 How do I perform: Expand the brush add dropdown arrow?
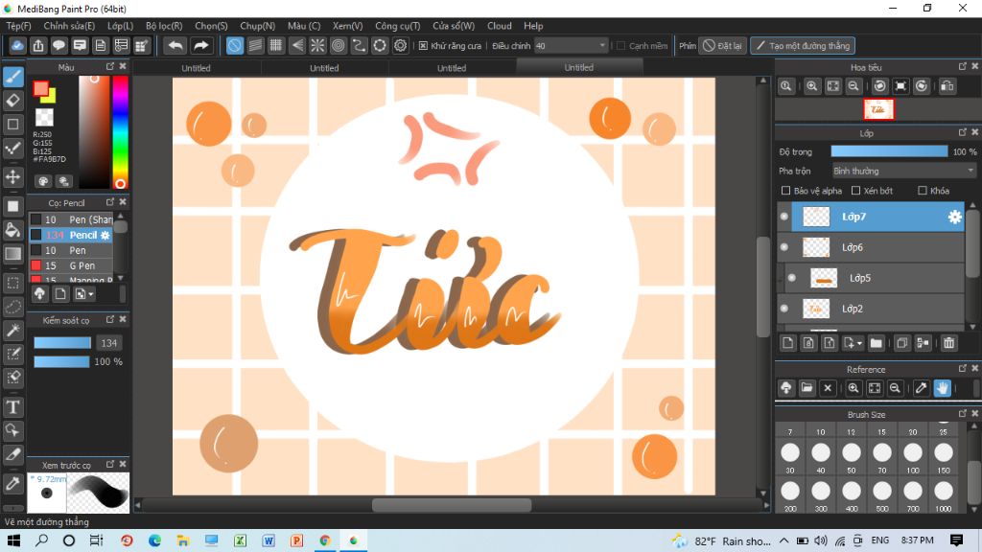91,294
